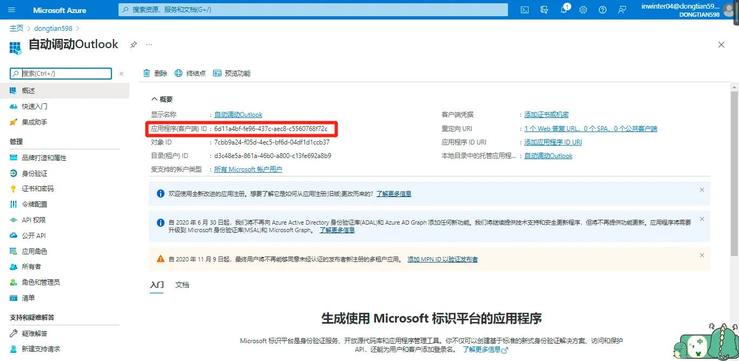The image size is (739, 361).
Task: Dismiss the ADAL deprecation info banner
Action: click(x=702, y=219)
